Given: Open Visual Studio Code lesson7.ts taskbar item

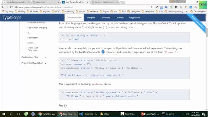Looking at the screenshot, I should pos(88,114).
